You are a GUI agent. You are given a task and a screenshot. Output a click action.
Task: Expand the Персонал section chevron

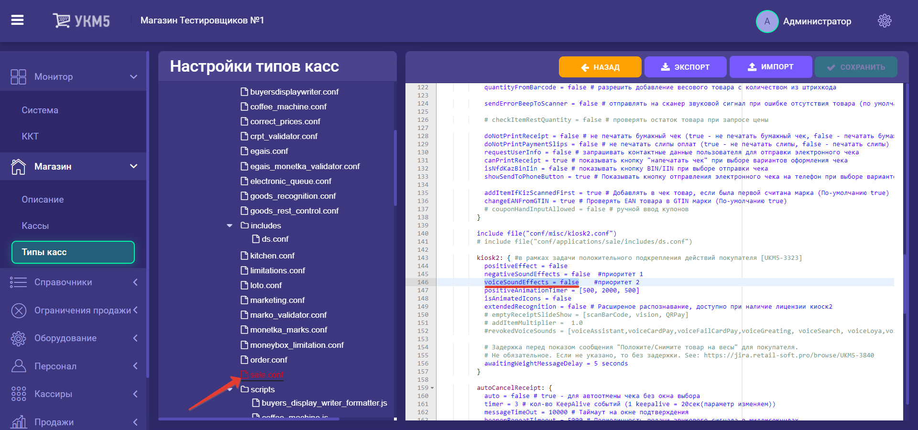click(135, 366)
